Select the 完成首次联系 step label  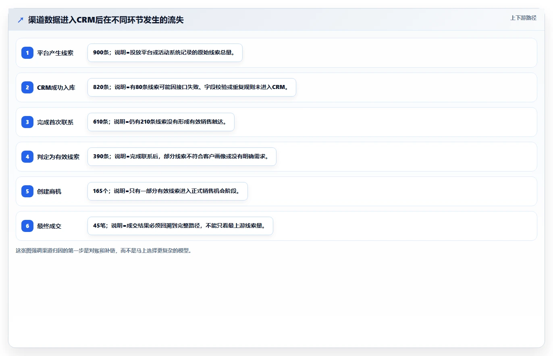[55, 122]
